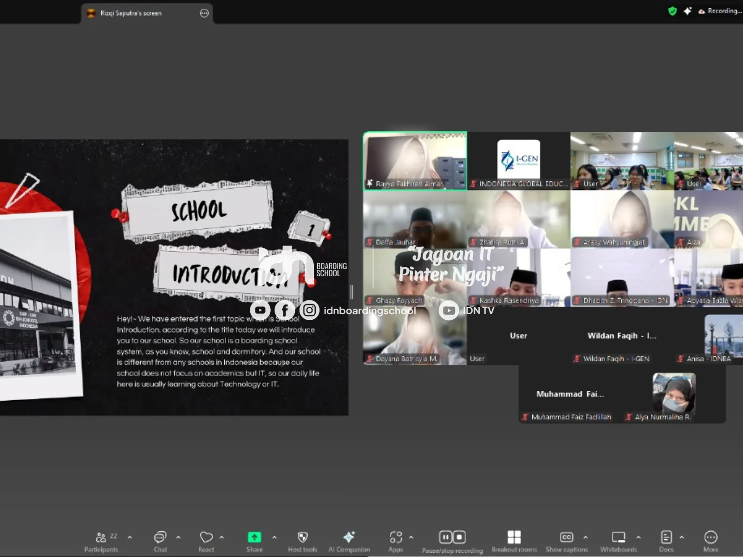The image size is (743, 557).
Task: Expand the Participants options arrow
Action: [130, 537]
